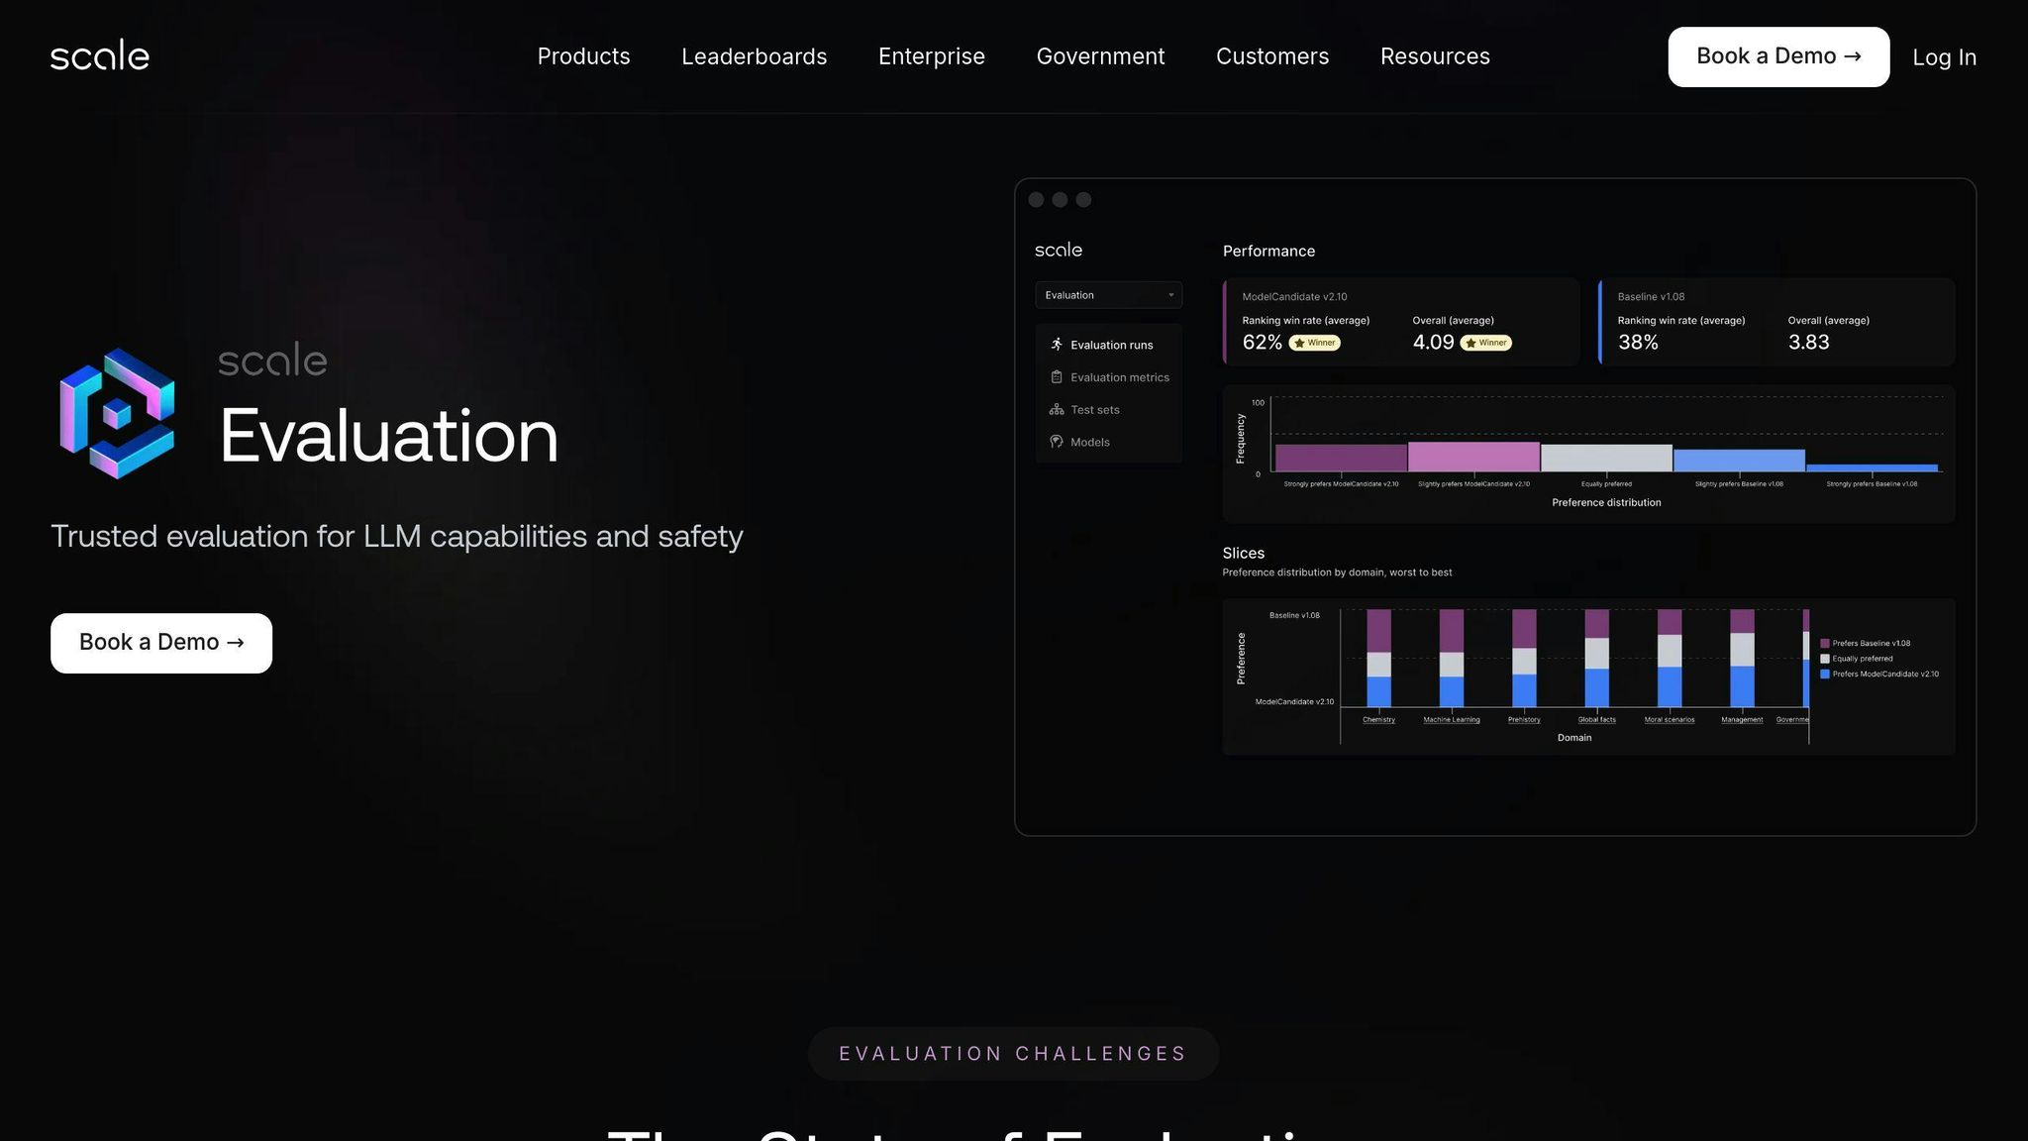The height and width of the screenshot is (1141, 2028).
Task: Click the Slightly prefers Baseline blue bar
Action: pos(1739,461)
